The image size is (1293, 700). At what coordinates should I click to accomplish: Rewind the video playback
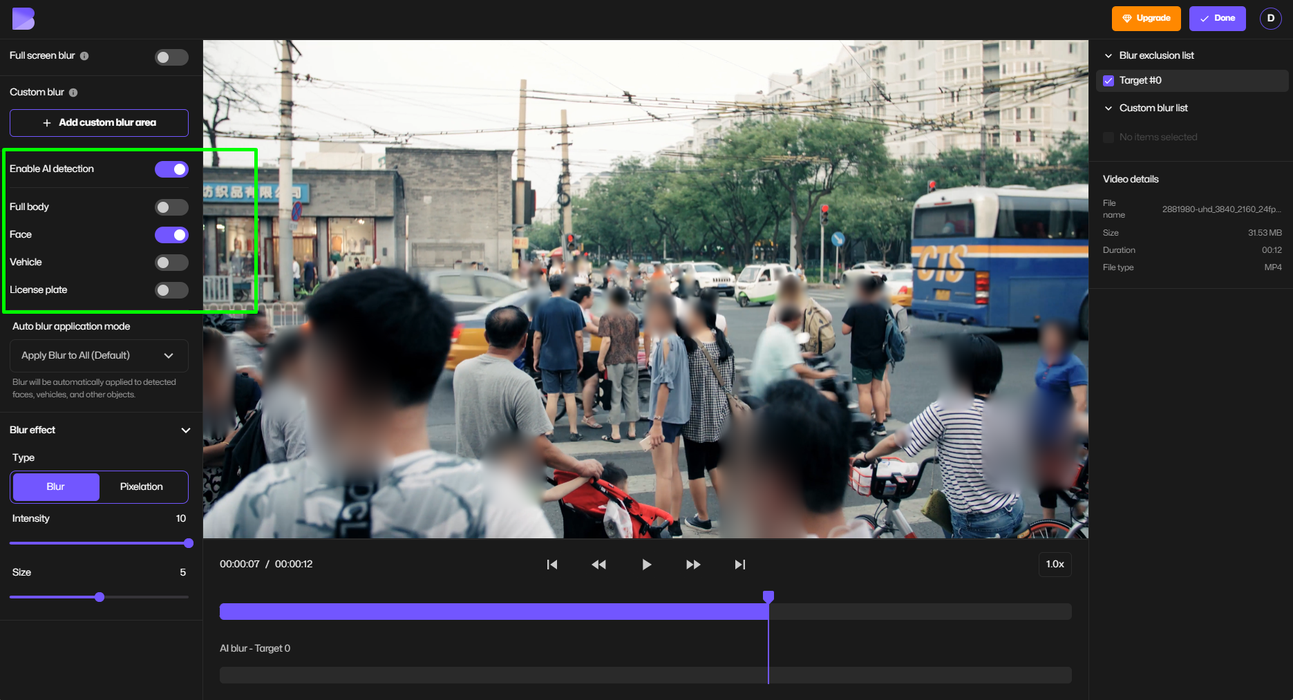[598, 564]
